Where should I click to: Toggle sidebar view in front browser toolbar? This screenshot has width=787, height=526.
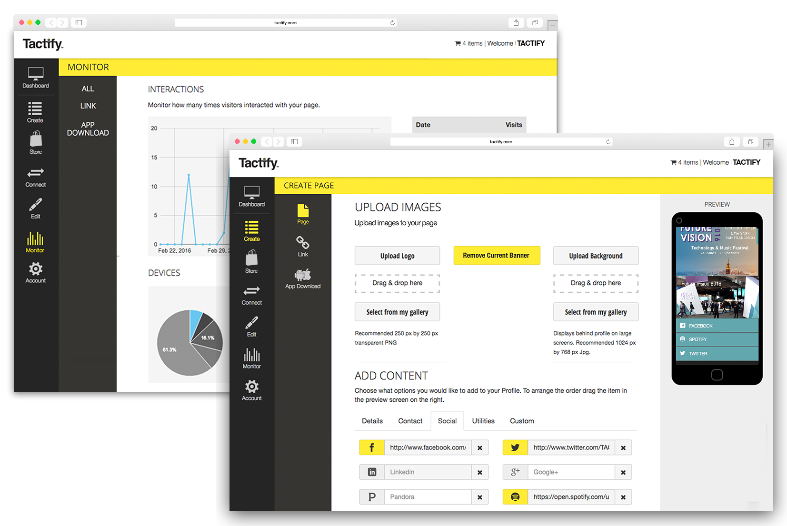(x=295, y=141)
